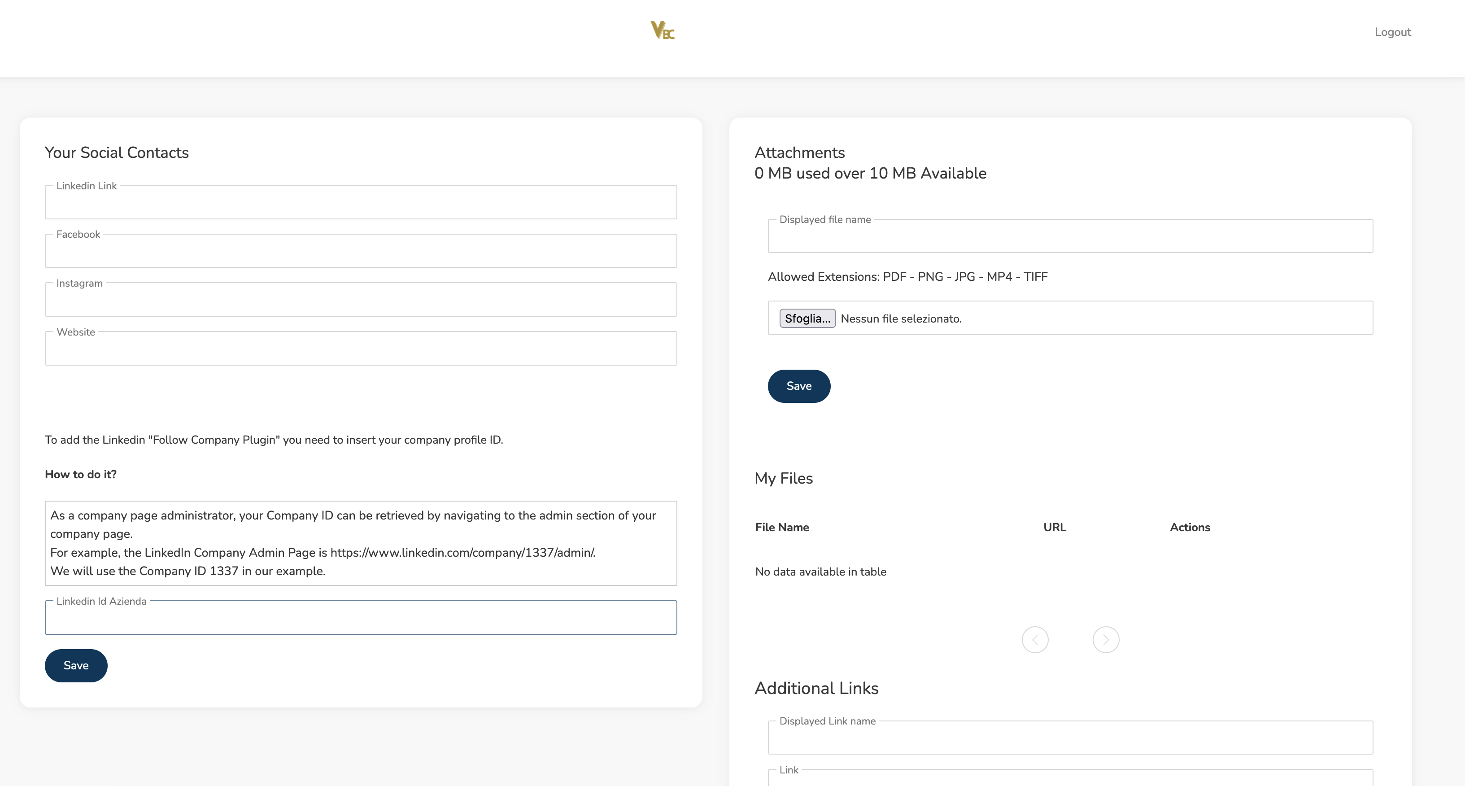Click 'How to do it?' heading
The image size is (1465, 786).
click(x=81, y=474)
